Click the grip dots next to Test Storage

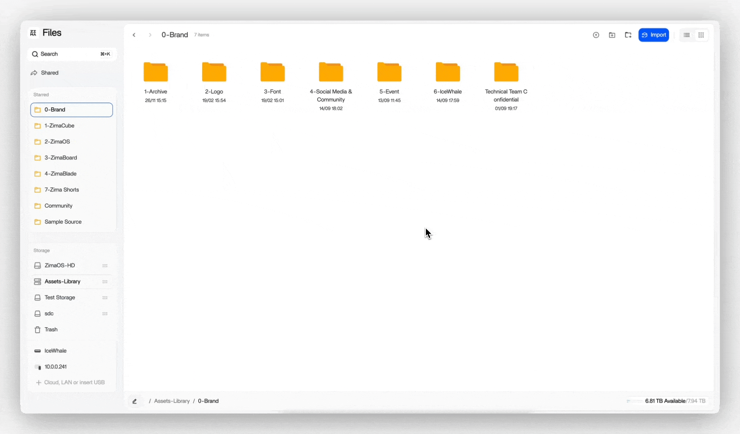(x=105, y=298)
